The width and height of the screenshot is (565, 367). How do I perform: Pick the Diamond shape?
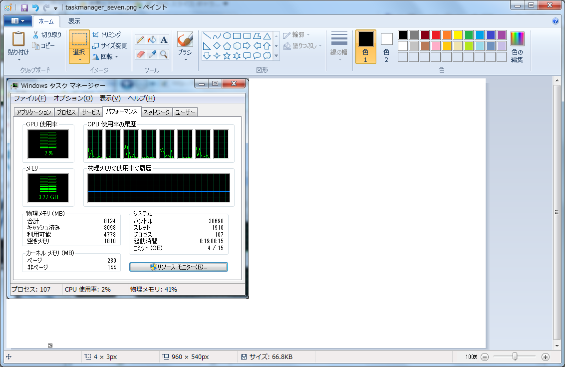tap(217, 46)
